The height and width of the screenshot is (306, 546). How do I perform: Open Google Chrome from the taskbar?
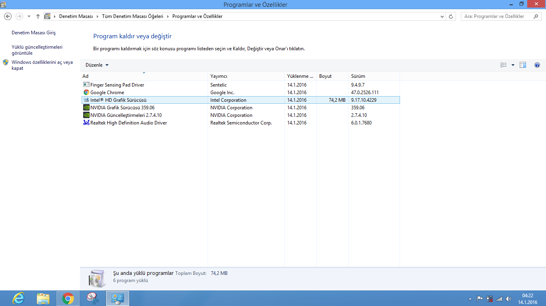pyautogui.click(x=68, y=298)
